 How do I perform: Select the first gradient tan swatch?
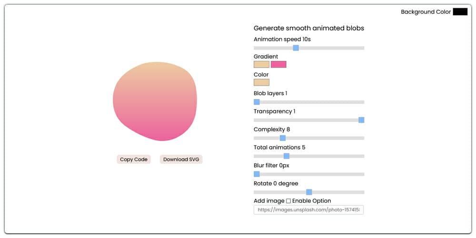(261, 64)
